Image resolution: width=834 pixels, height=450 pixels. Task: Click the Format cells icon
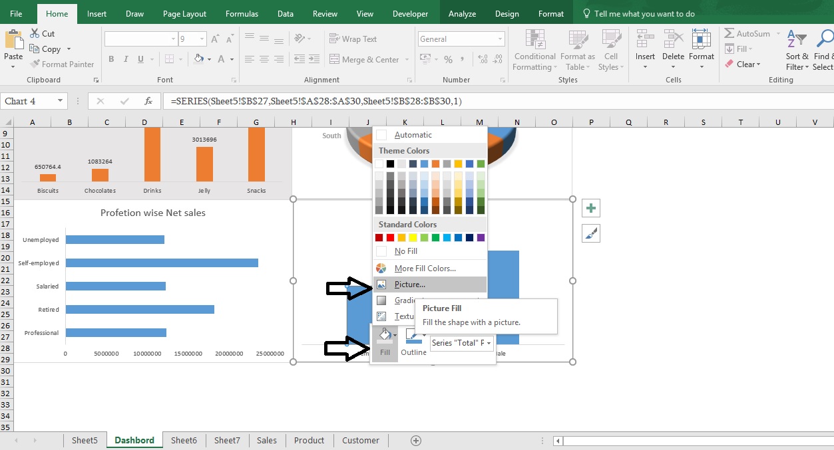point(701,39)
